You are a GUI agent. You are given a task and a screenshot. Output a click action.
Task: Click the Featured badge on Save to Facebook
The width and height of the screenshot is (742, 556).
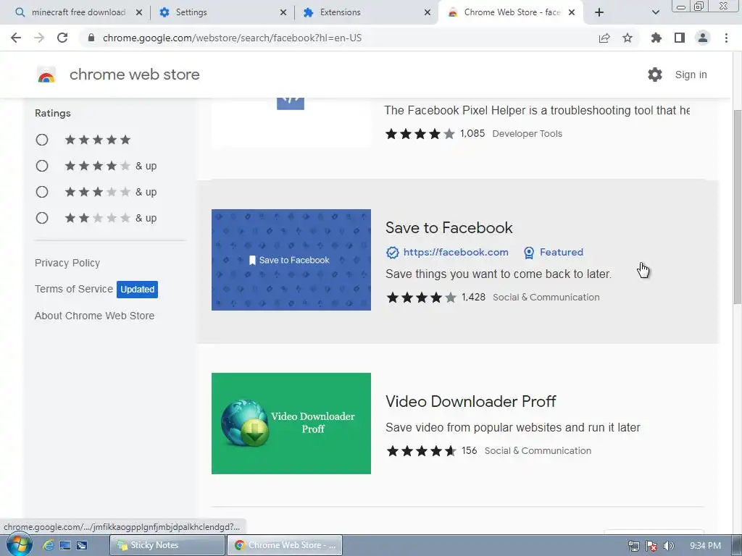pos(553,253)
